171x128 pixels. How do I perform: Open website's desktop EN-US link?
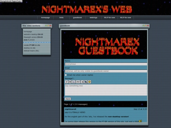click(33, 34)
